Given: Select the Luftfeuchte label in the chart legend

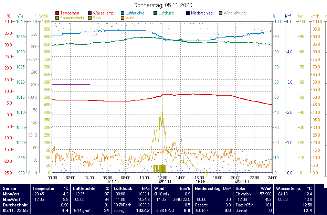Looking at the screenshot, I should (135, 13).
